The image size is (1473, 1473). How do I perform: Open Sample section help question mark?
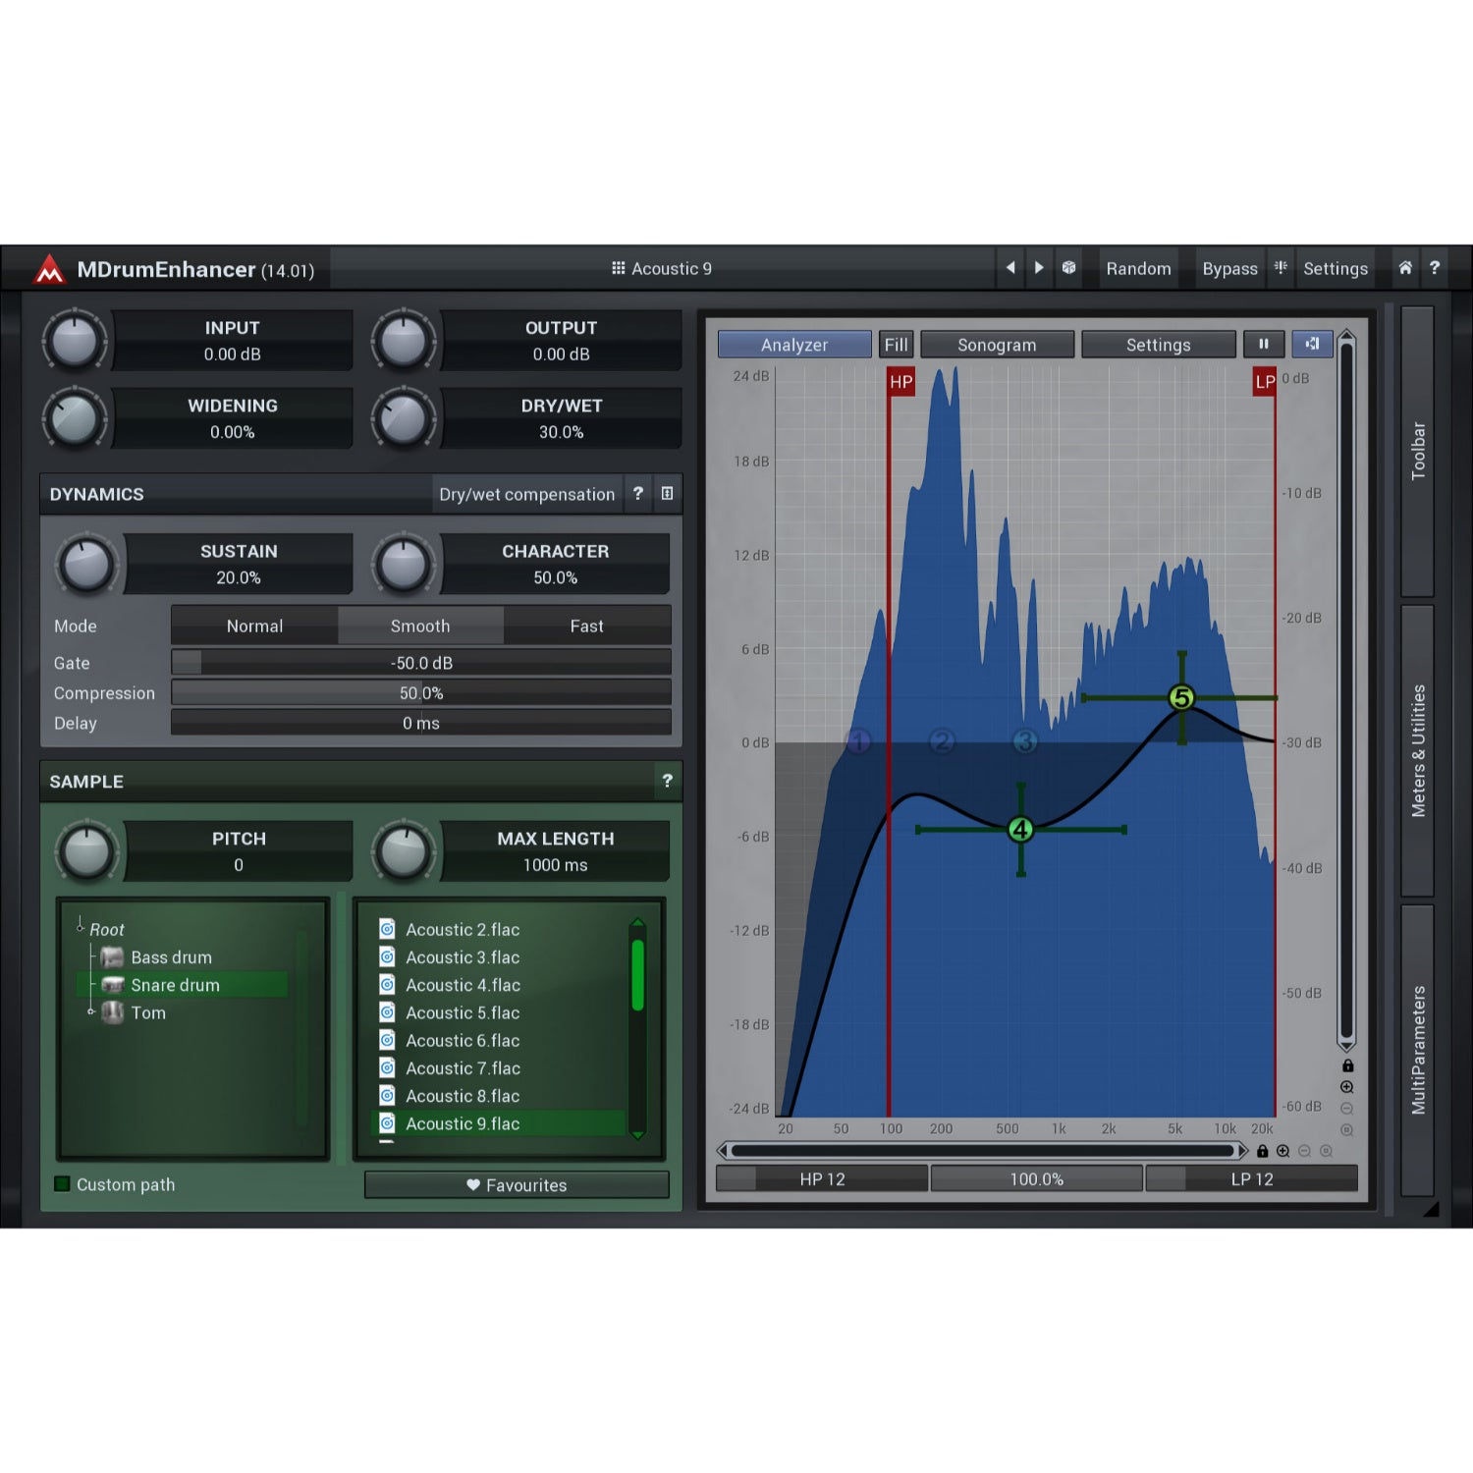(668, 781)
